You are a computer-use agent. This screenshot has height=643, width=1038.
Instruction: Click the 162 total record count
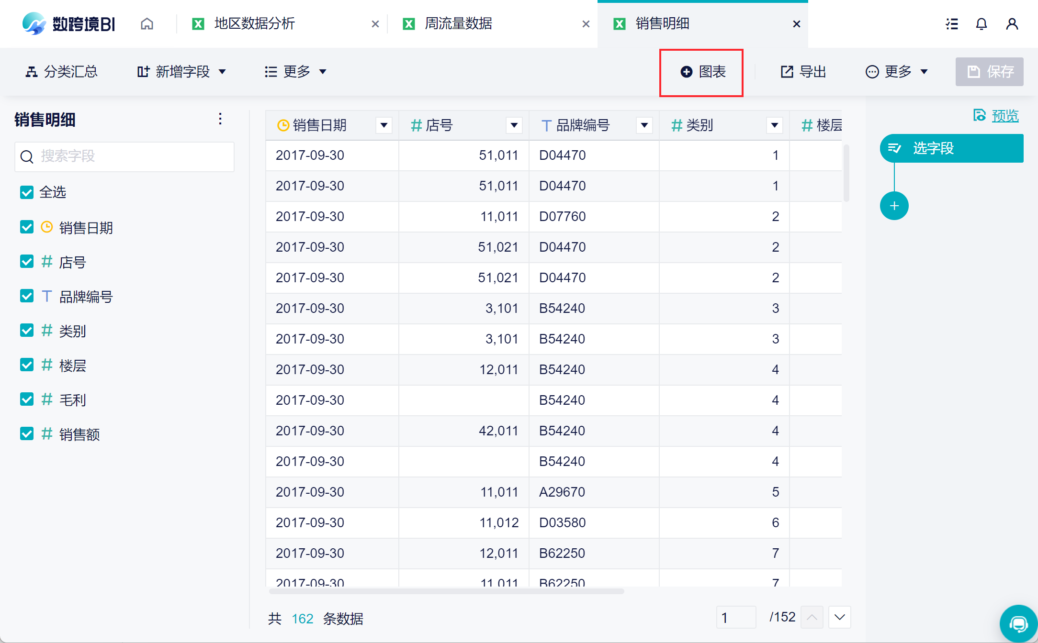302,619
